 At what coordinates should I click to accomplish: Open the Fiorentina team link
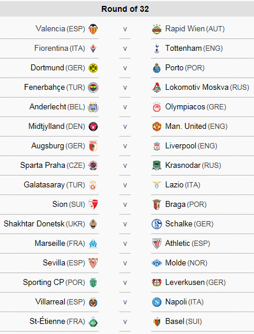pyautogui.click(x=51, y=48)
